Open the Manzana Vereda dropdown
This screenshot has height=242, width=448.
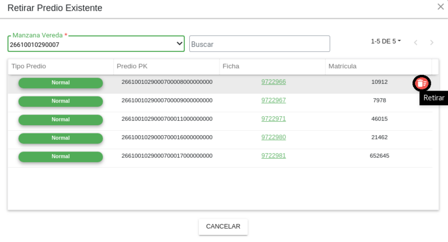coord(179,44)
